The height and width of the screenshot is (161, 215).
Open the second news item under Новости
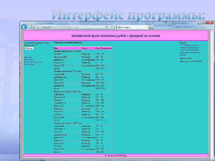pyautogui.click(x=190, y=52)
